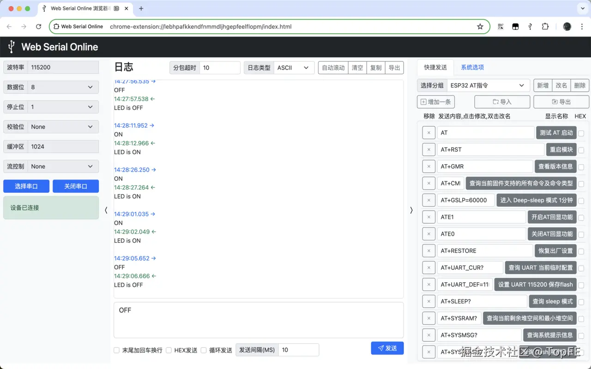Viewport: 591px width, 369px height.
Task: Click inside the 发送间隔(MS) input field
Action: tap(298, 350)
